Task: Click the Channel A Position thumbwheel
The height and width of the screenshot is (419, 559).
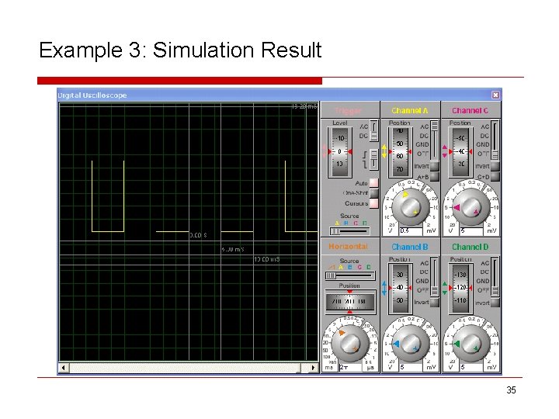Action: point(400,152)
